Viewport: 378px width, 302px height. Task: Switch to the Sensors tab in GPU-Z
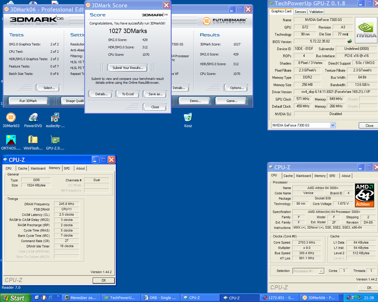click(300, 12)
